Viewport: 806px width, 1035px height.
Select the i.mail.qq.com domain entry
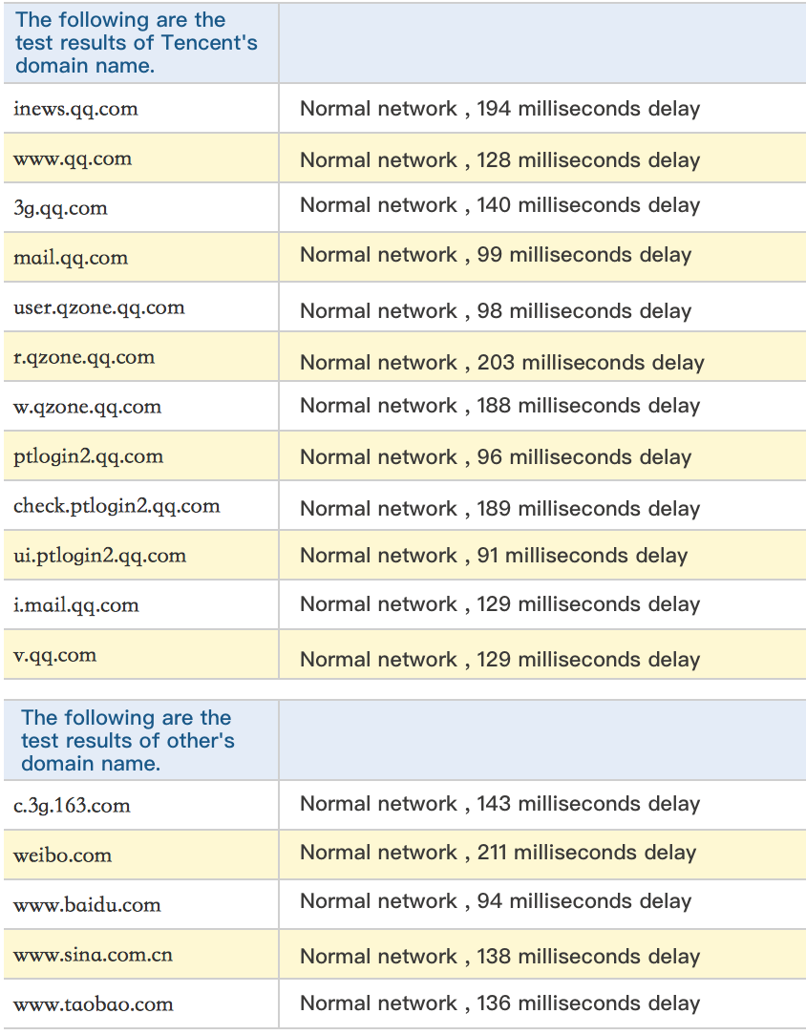point(76,605)
